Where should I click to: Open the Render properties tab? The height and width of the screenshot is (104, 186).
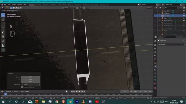tap(155, 45)
